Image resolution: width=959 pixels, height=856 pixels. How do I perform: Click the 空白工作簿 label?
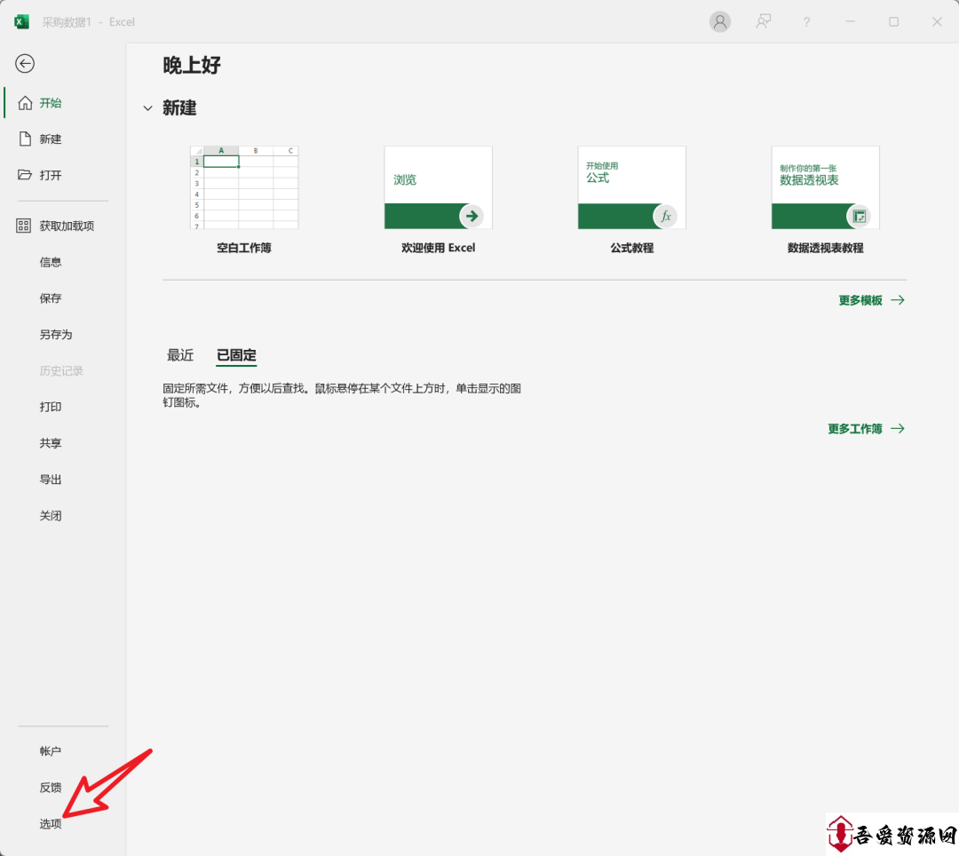[x=244, y=248]
